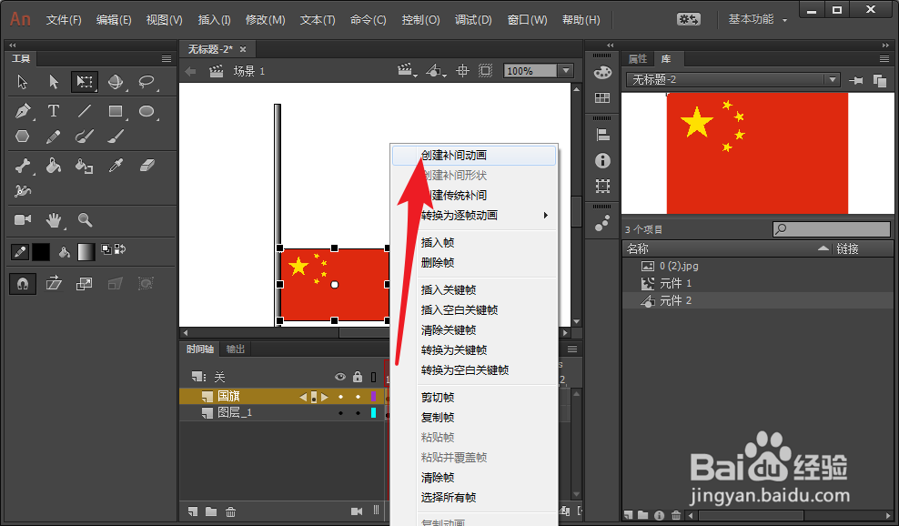This screenshot has width=899, height=526.
Task: Select the Hand tool
Action: [54, 219]
